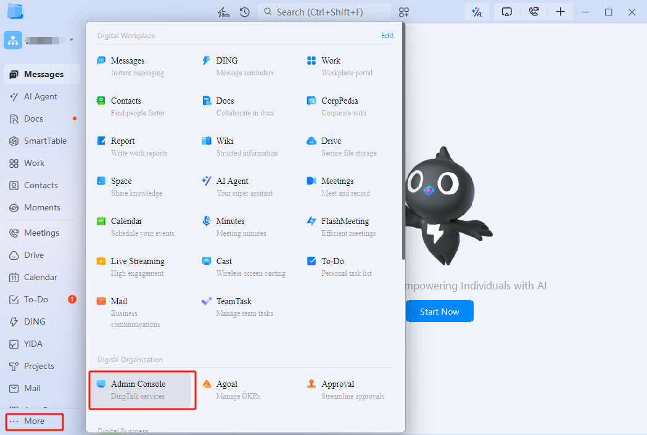Open the organization avatar icon at top left
Screen dimensions: 647x435
(13, 40)
